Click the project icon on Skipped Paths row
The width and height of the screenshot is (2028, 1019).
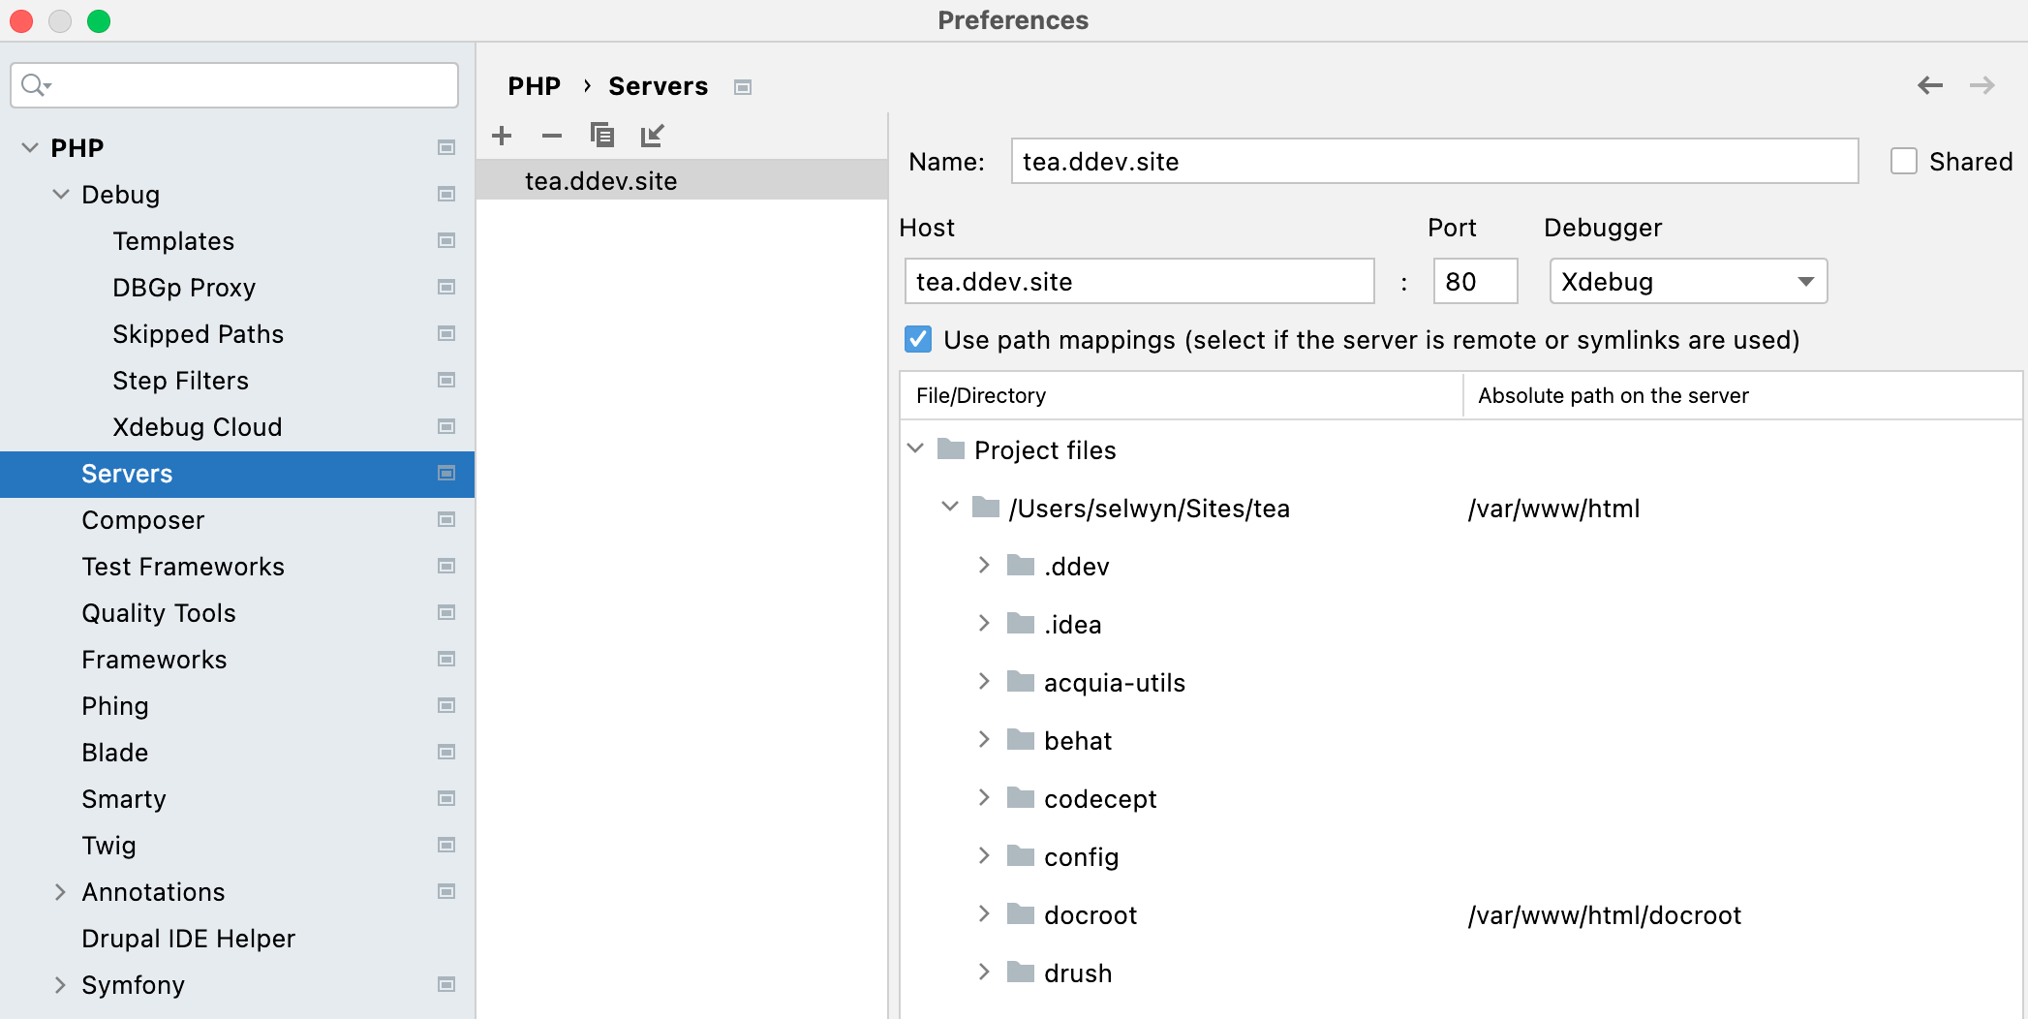(x=446, y=333)
